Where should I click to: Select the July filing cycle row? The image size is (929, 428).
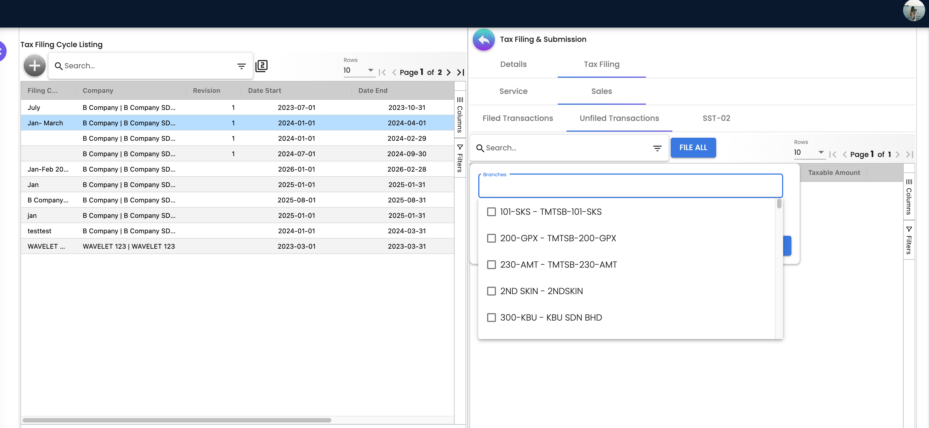coord(237,108)
